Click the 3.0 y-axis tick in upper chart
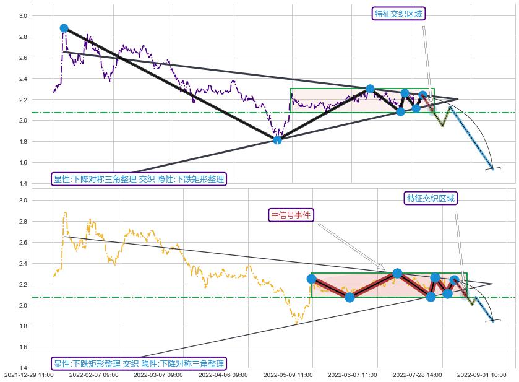519x382 pixels. tap(24, 15)
